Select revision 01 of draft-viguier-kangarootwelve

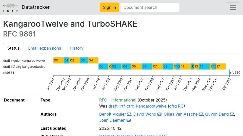point(67,60)
